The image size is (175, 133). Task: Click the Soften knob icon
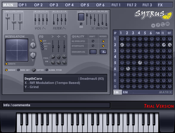coord(34,70)
